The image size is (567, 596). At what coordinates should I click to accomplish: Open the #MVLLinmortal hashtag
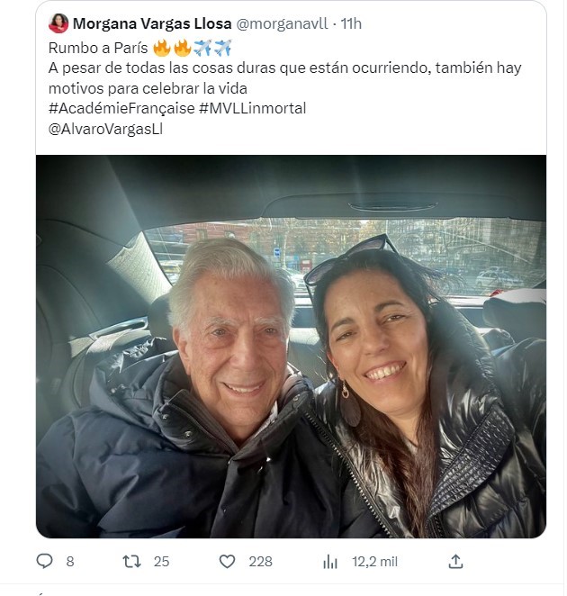[x=252, y=108]
